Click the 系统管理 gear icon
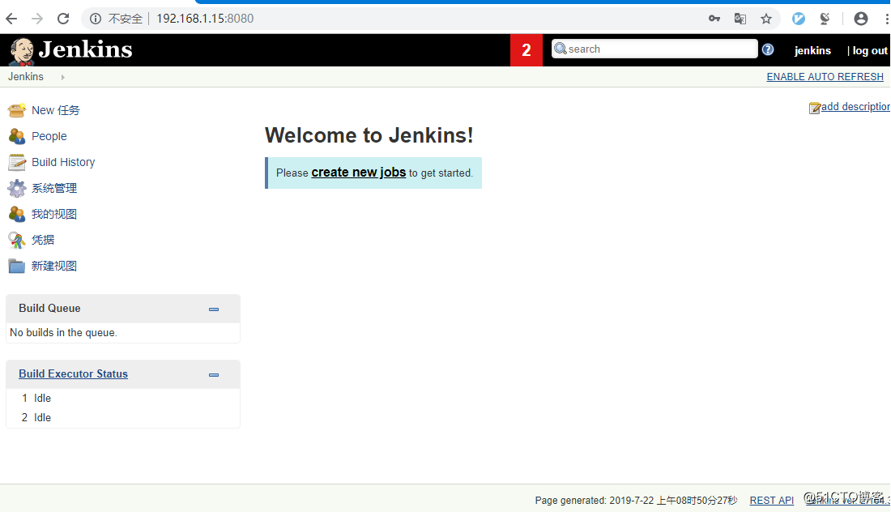 (16, 188)
